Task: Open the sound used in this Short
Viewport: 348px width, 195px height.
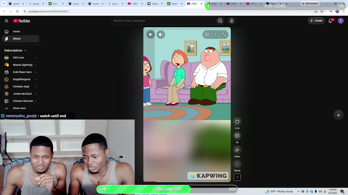Action: [237, 177]
